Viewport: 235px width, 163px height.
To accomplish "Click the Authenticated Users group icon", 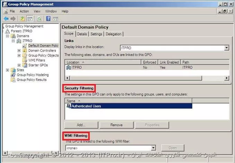I will pos(69,106).
